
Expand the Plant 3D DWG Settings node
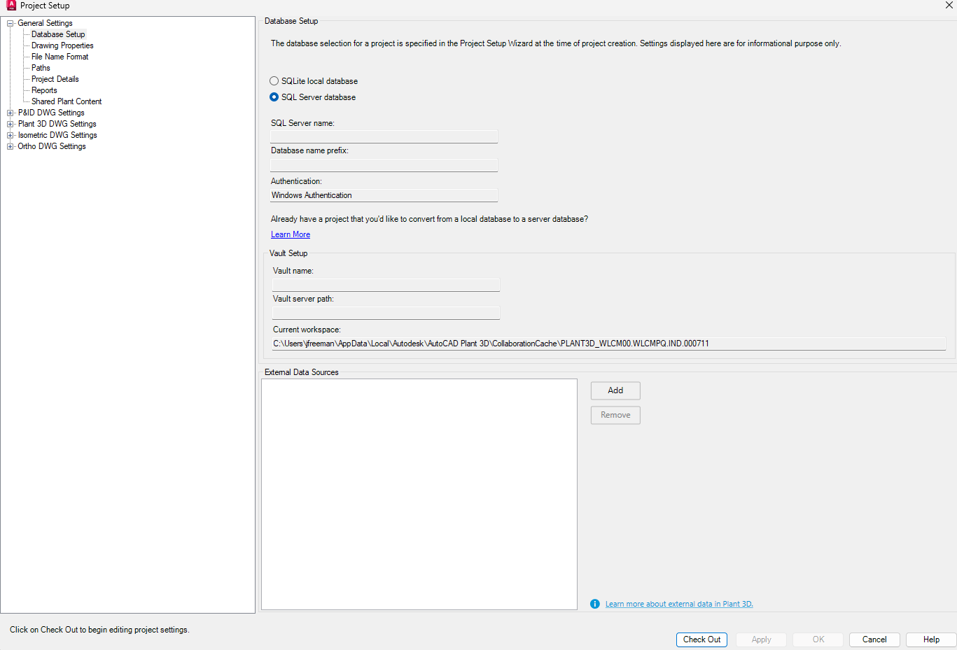(x=10, y=123)
